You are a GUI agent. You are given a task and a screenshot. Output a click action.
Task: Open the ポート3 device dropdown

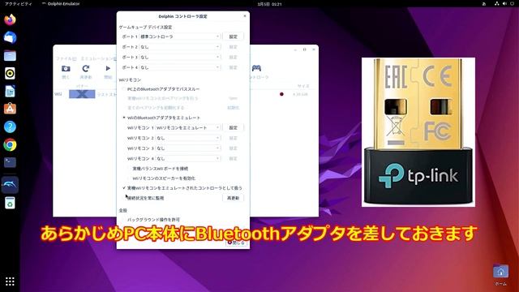coord(180,58)
